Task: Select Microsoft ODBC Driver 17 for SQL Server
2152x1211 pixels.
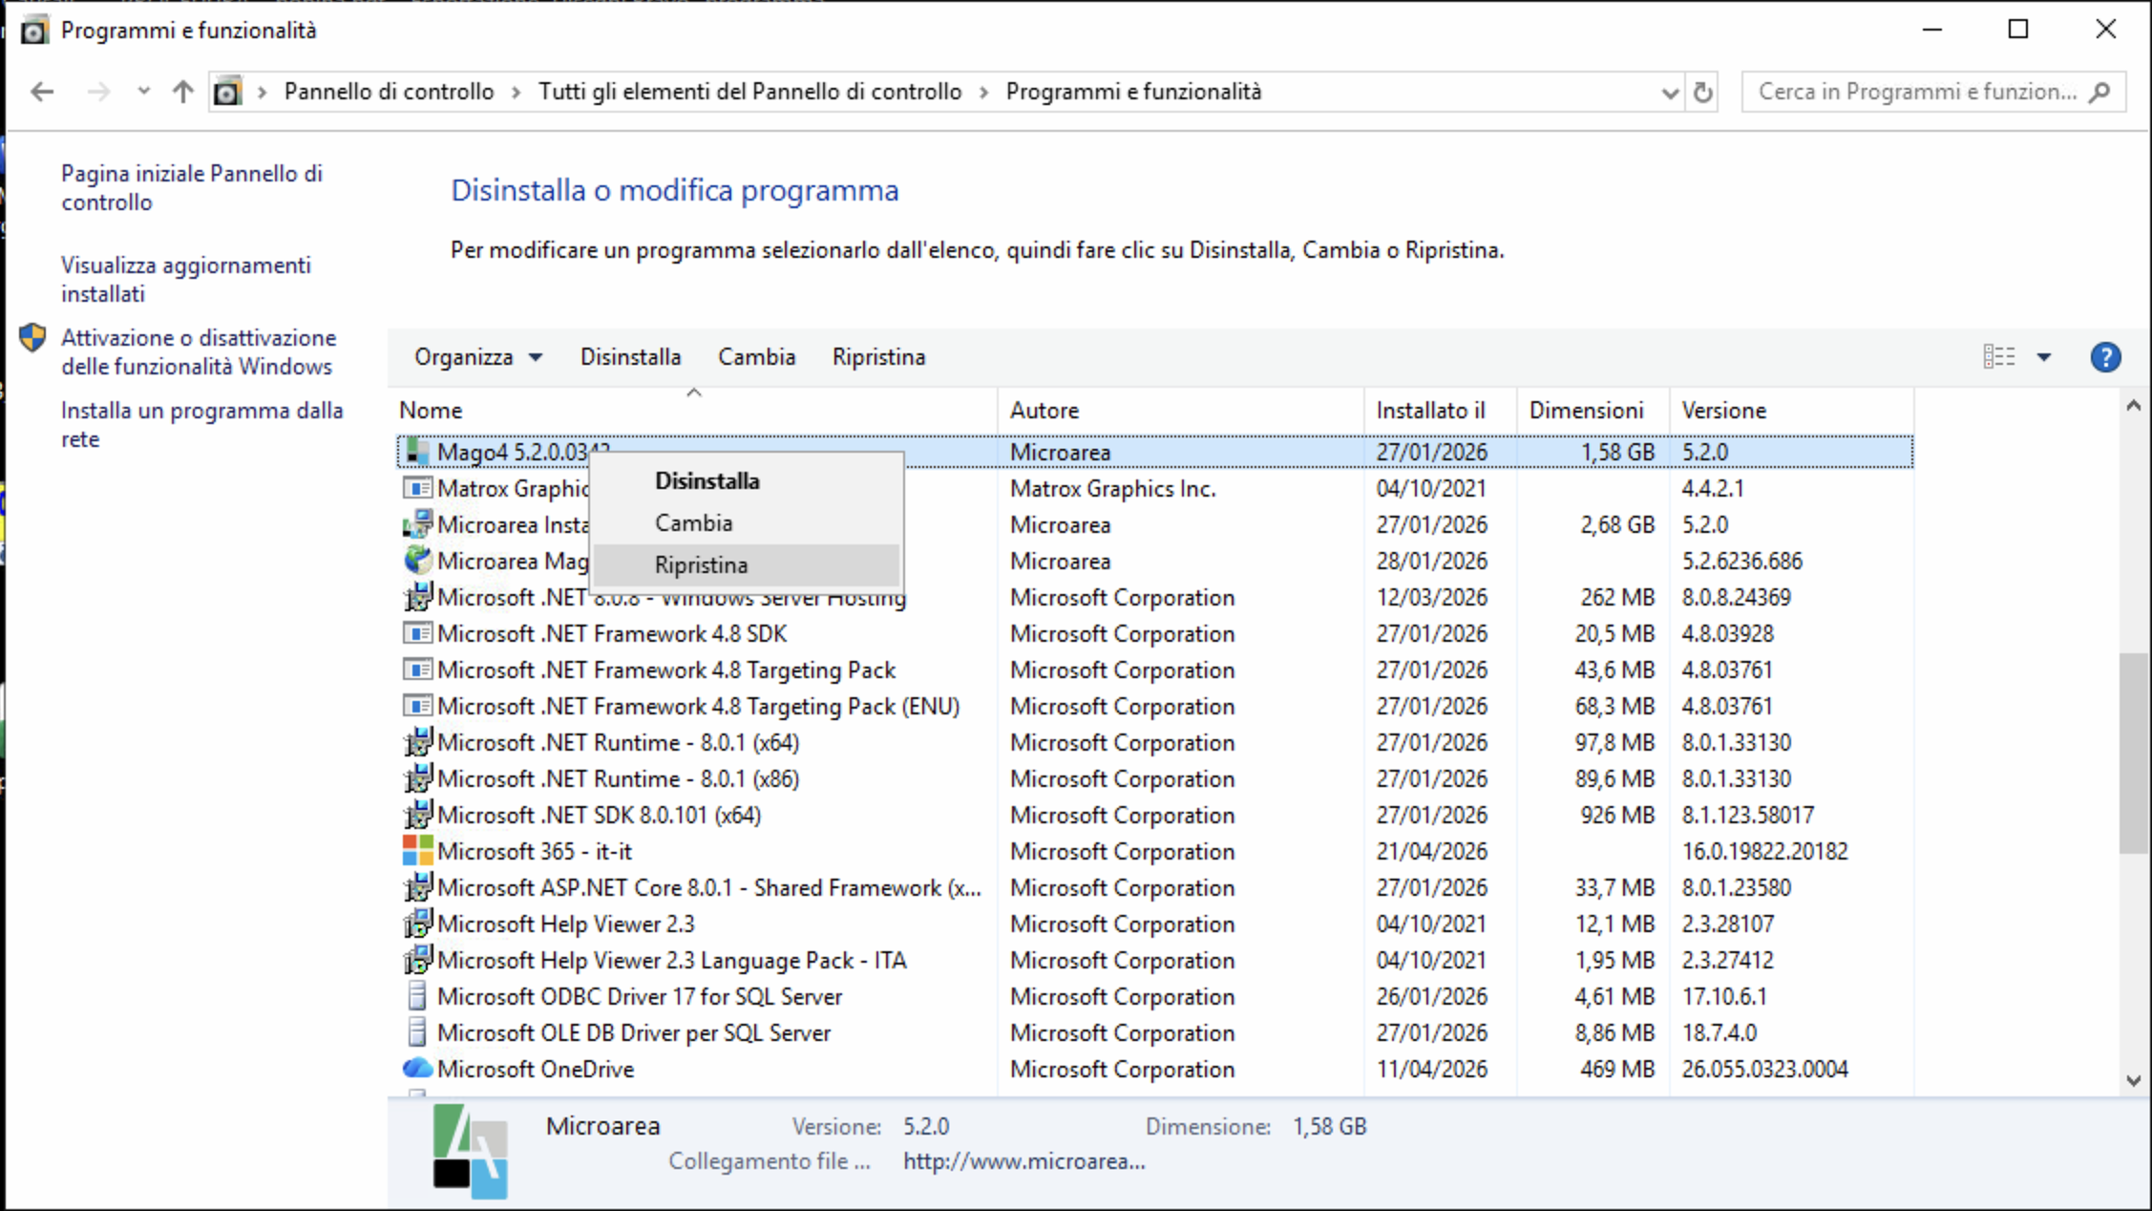Action: tap(640, 997)
